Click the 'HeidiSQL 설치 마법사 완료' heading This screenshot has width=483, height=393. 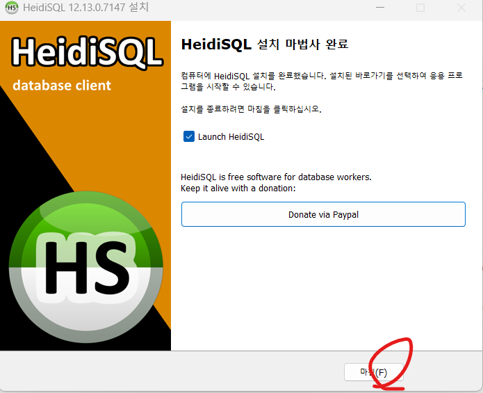tap(265, 45)
